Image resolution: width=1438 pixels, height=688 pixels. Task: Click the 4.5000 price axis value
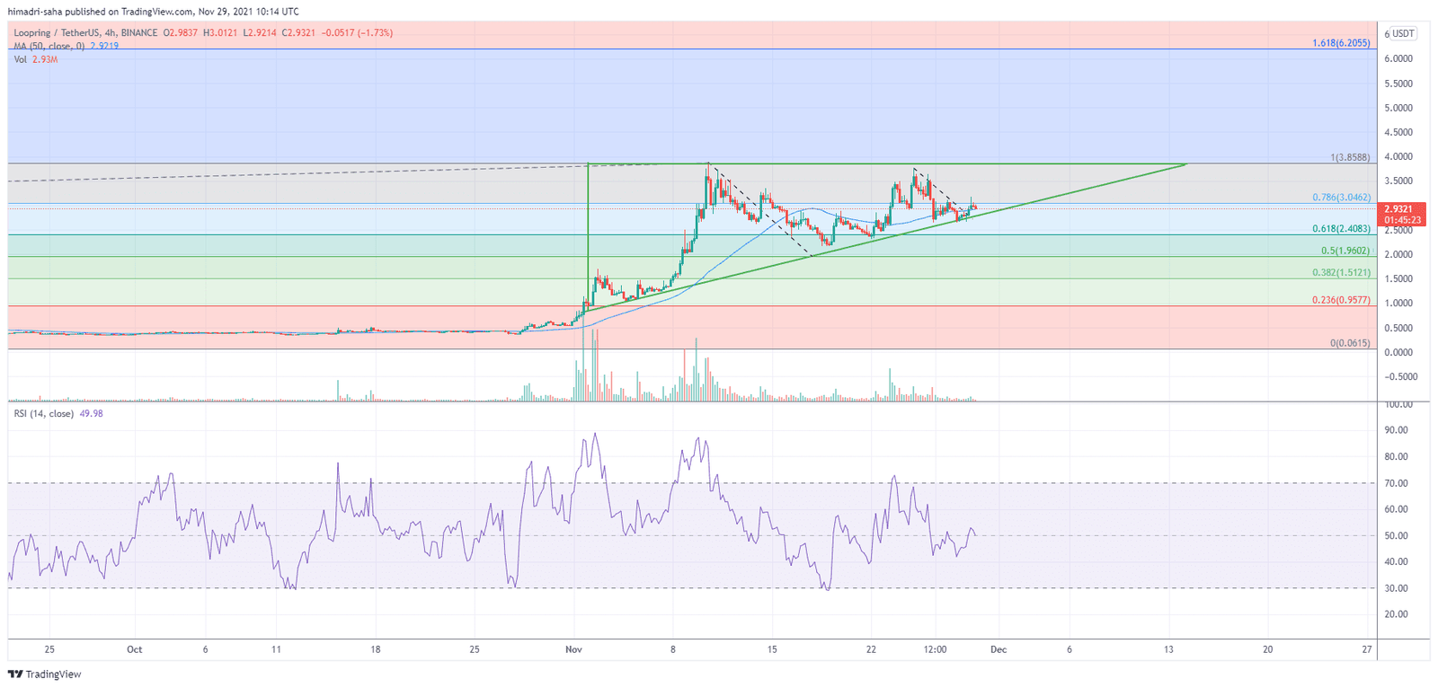[x=1398, y=132]
